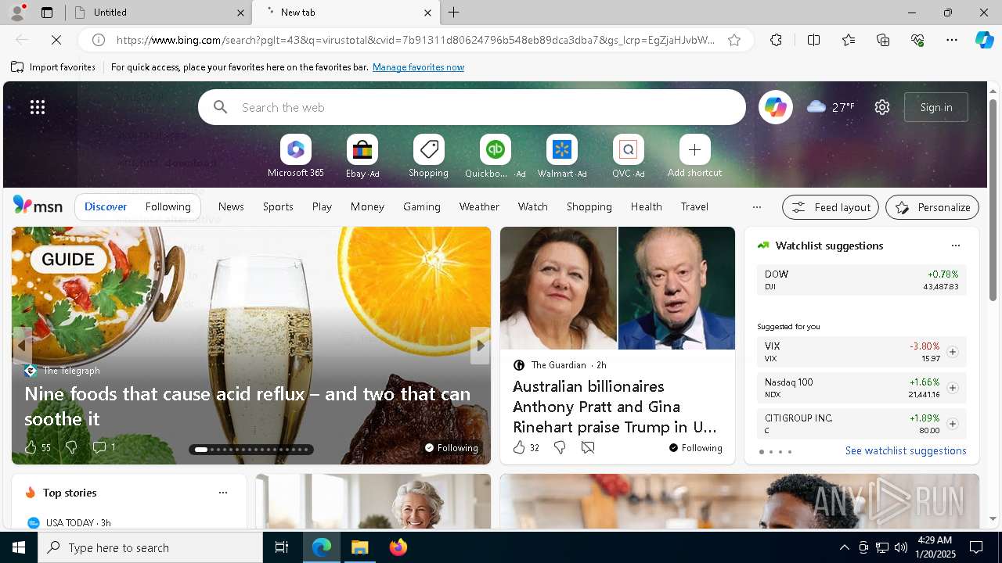Screen dimensions: 1002x563
Task: Go to previous slide in news carousel
Action: click(x=22, y=345)
